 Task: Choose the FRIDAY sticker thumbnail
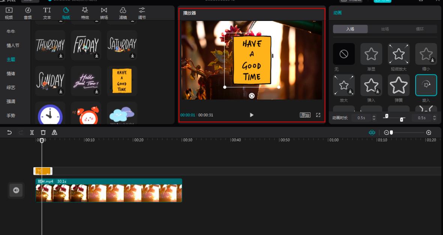[86, 45]
